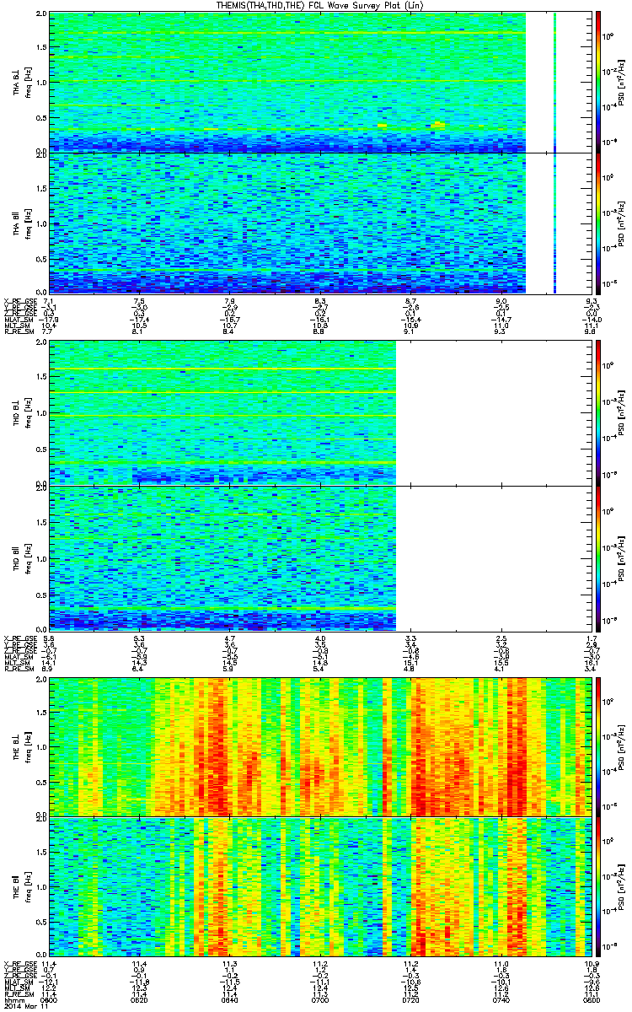The image size is (632, 1012).
Task: Click the '1.0' frequency tick on THD BL axis
Action: pyautogui.click(x=40, y=413)
